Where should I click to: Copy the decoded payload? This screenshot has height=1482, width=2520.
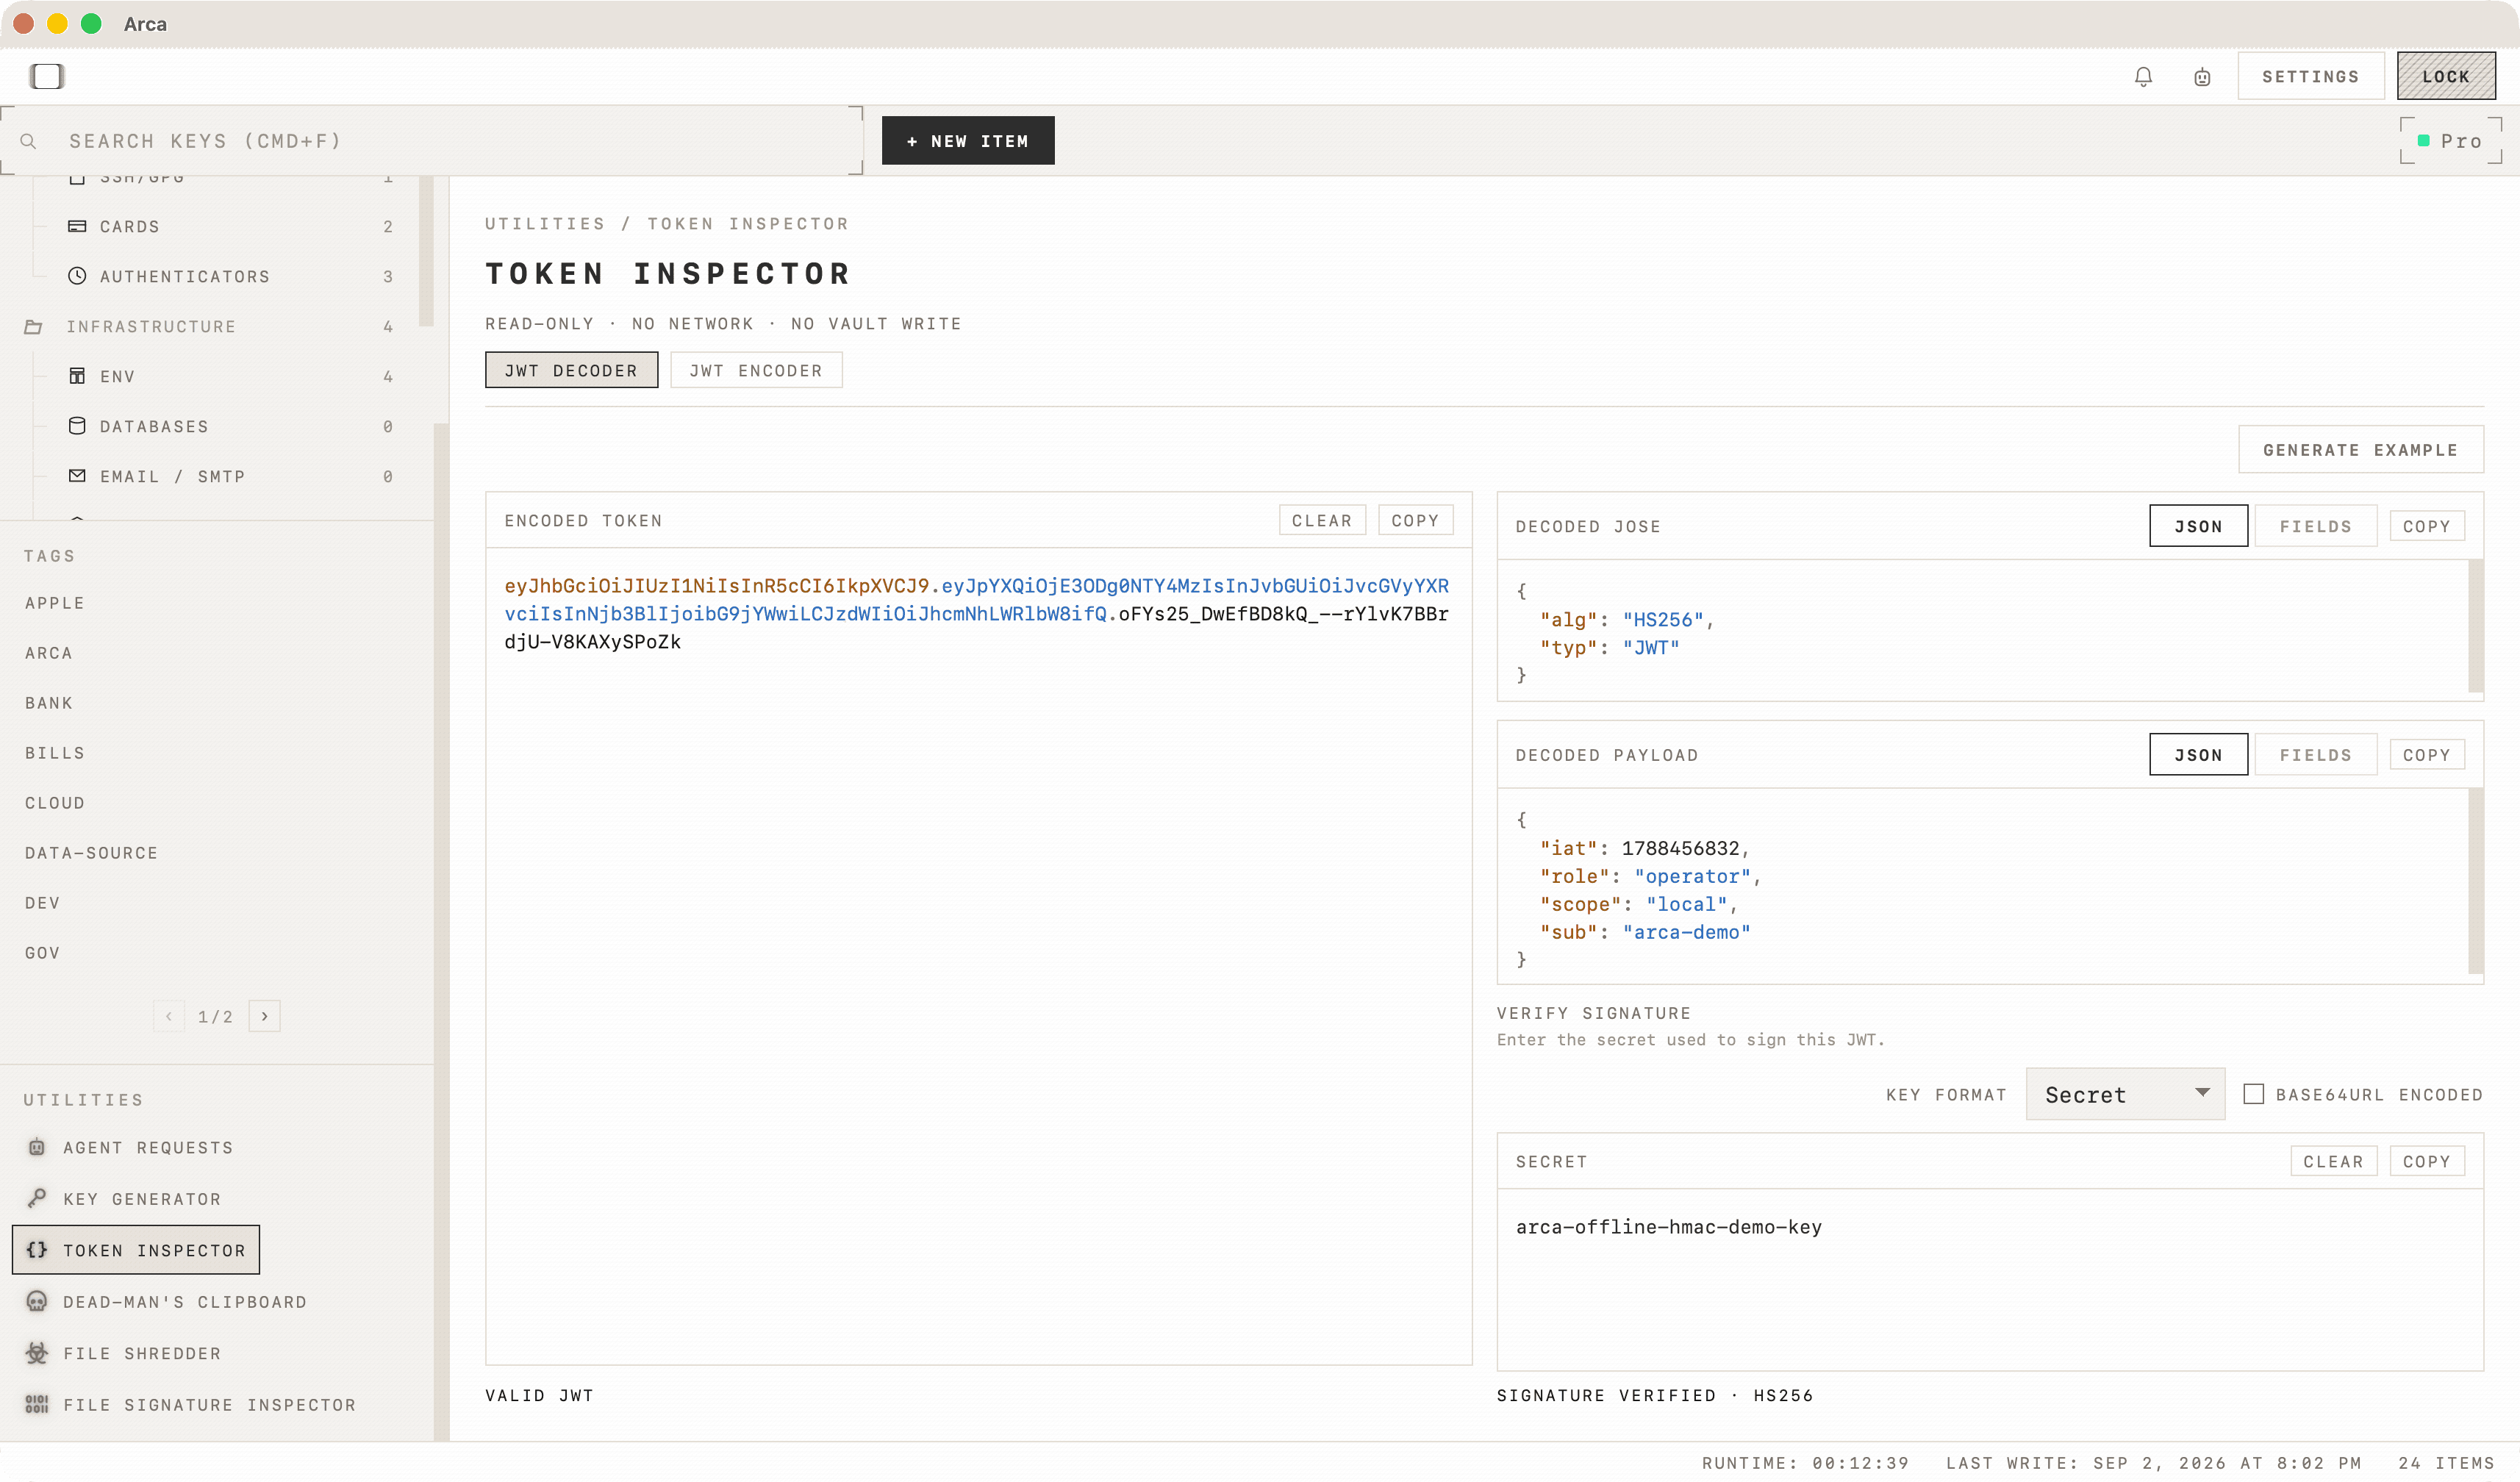coord(2427,755)
